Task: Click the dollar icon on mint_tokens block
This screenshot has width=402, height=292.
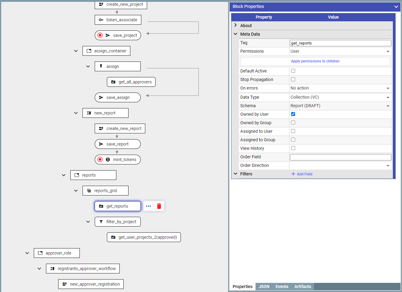Action: (108, 160)
